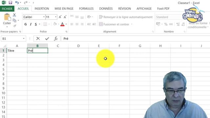Image resolution: width=210 pixels, height=118 pixels.
Task: Center text horizontally
Action: coord(77,24)
